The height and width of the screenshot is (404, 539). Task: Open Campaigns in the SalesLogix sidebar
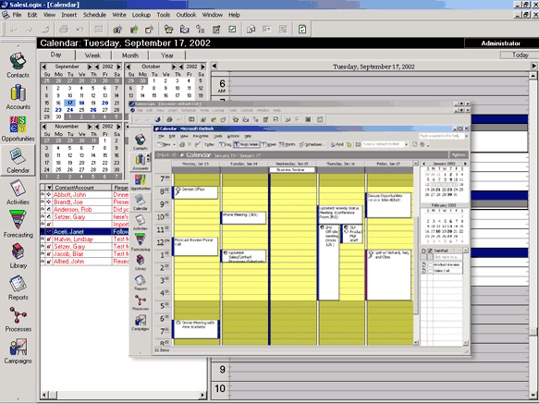coord(18,351)
